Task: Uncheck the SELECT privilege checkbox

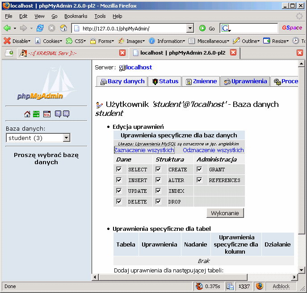Action: pyautogui.click(x=119, y=169)
